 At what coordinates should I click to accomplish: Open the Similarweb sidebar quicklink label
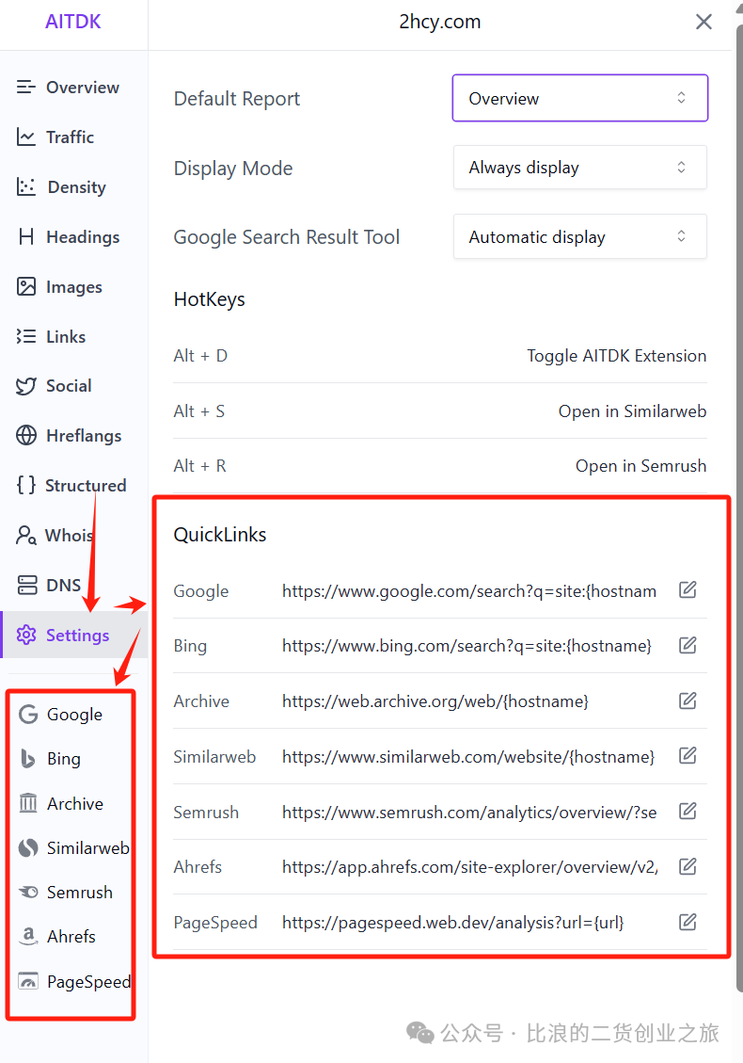coord(88,848)
